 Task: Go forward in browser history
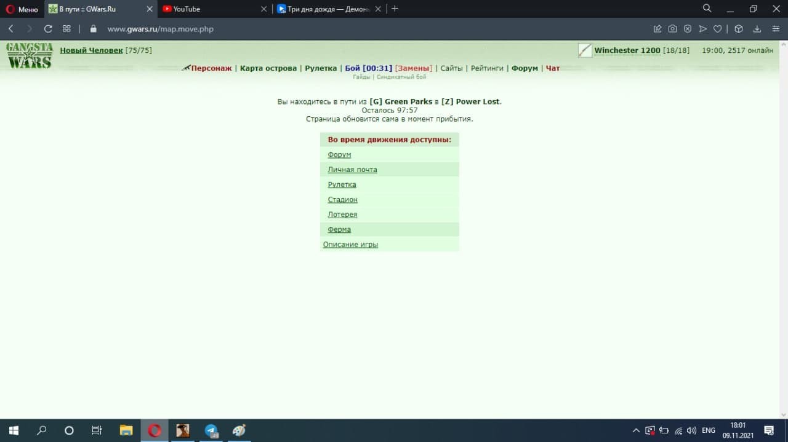(29, 29)
